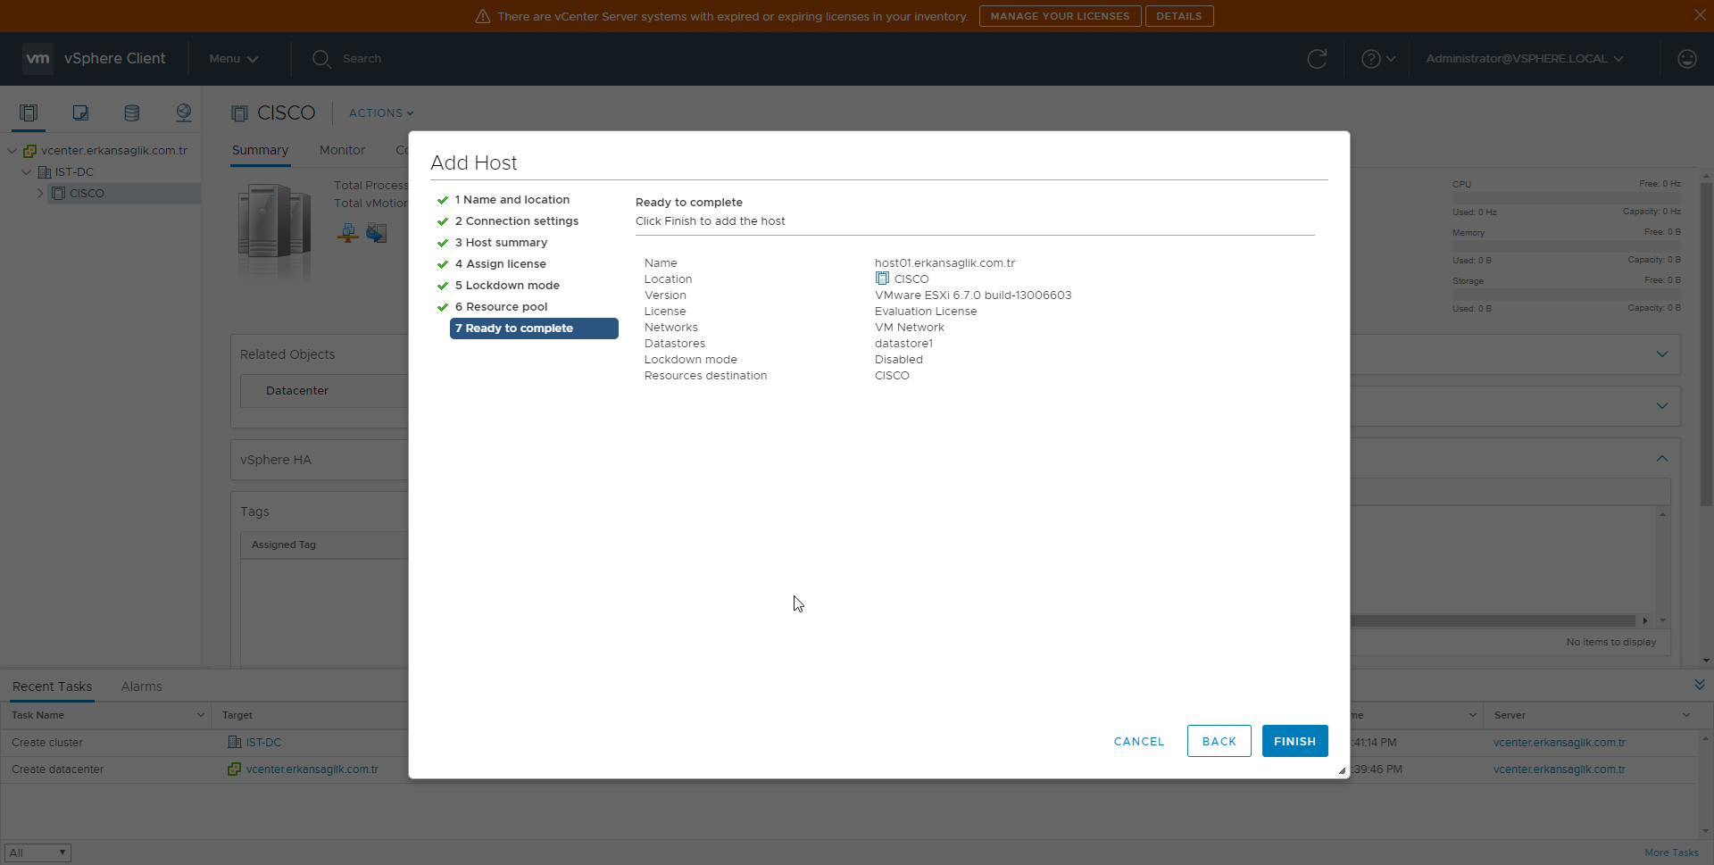Click the CISCO cluster icon in Location row

[882, 279]
